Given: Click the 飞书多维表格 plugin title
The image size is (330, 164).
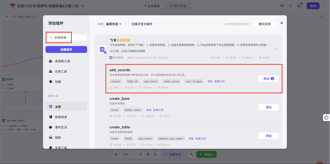Looking at the screenshot, I should (120, 40).
